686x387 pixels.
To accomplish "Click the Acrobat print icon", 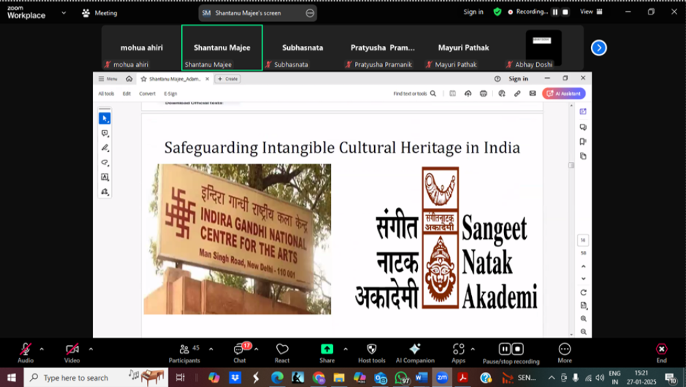I will pyautogui.click(x=484, y=94).
